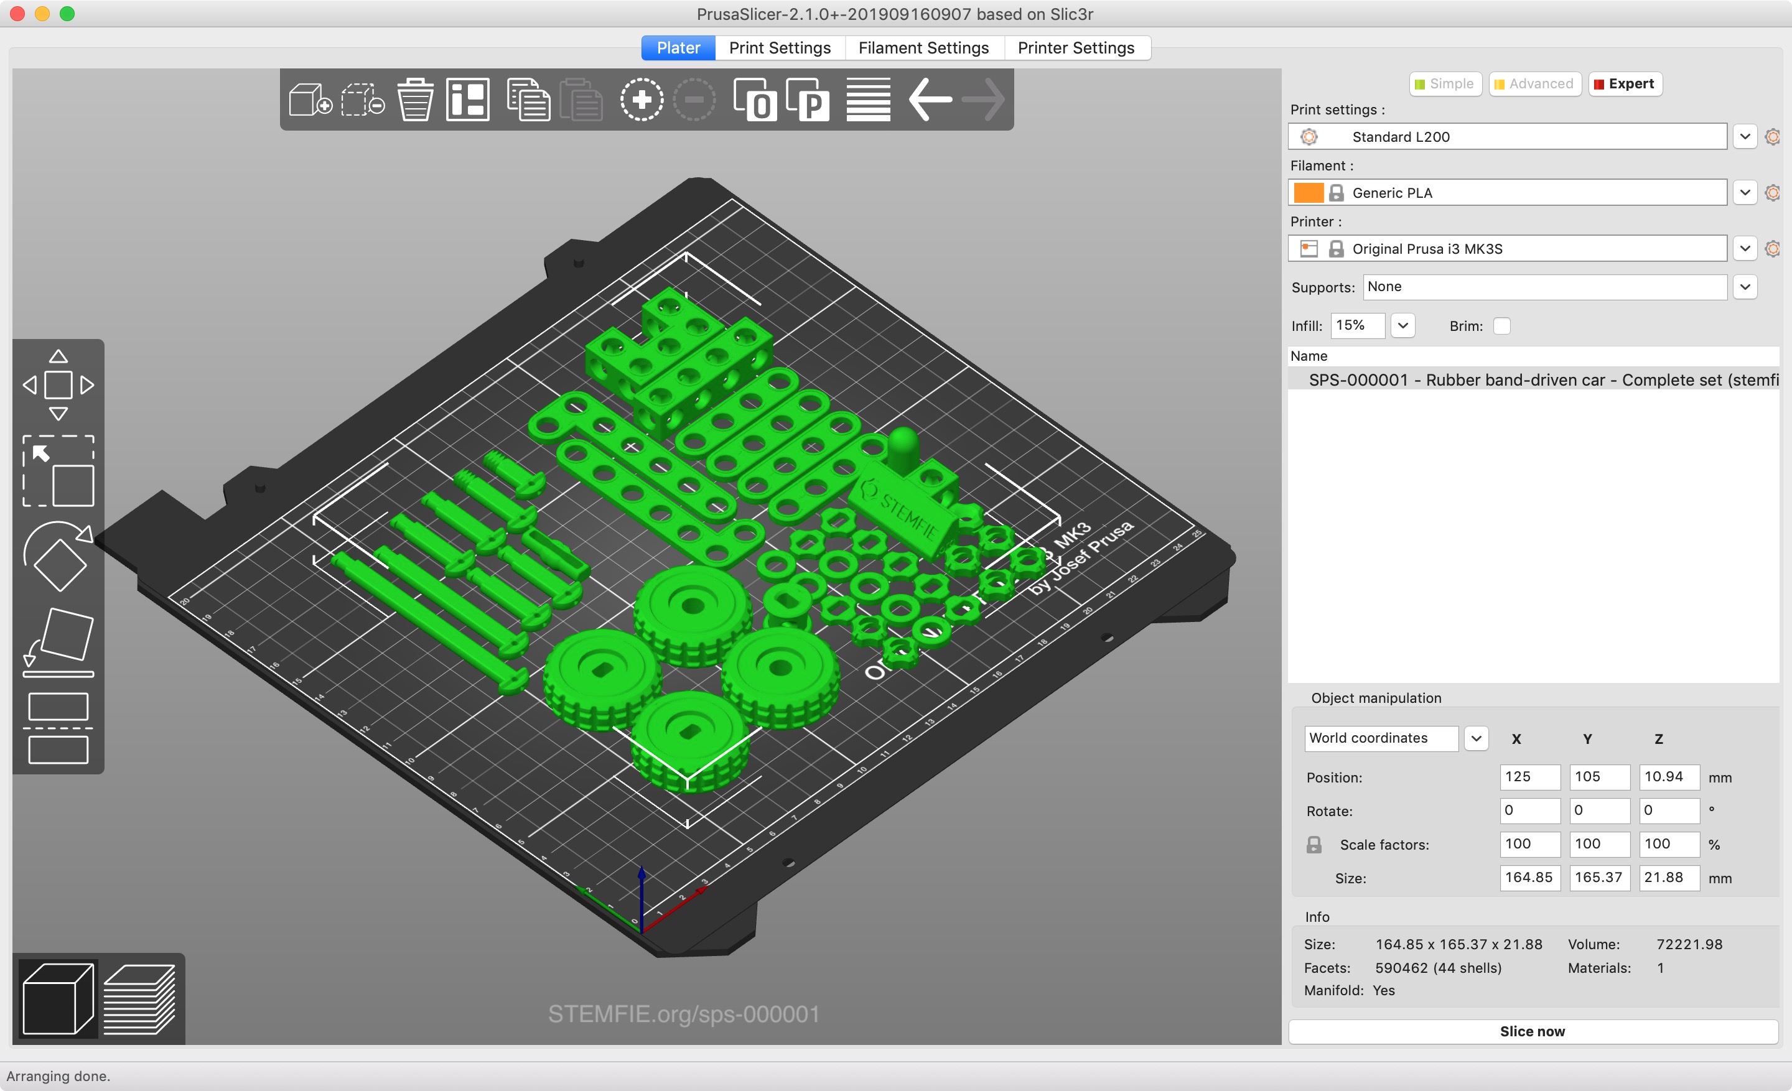The image size is (1792, 1091).
Task: Click the Size Z field showing 21.88
Action: pyautogui.click(x=1669, y=877)
